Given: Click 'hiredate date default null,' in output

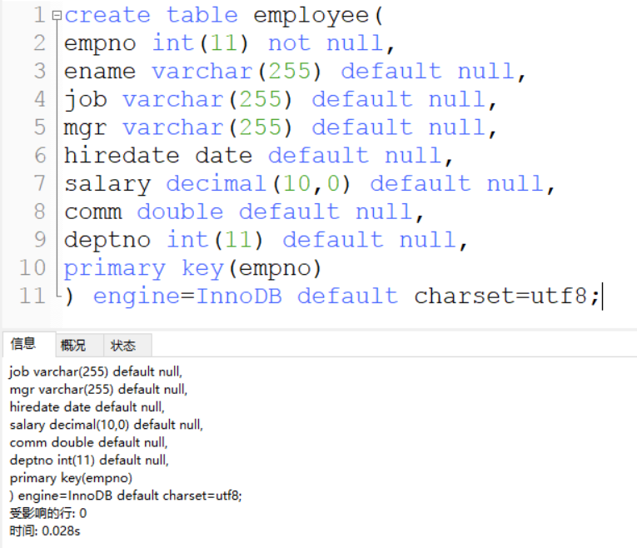Looking at the screenshot, I should pyautogui.click(x=87, y=407).
